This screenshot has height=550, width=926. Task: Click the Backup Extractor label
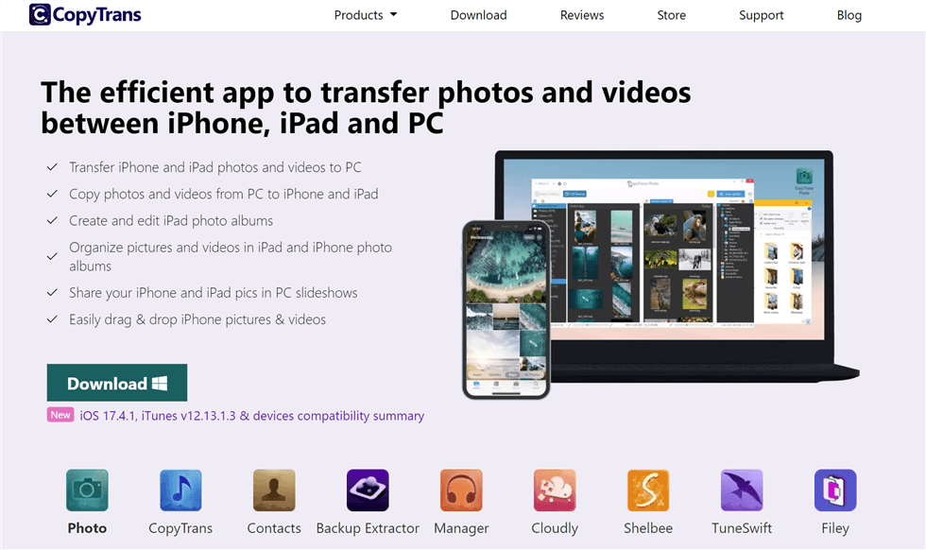368,528
